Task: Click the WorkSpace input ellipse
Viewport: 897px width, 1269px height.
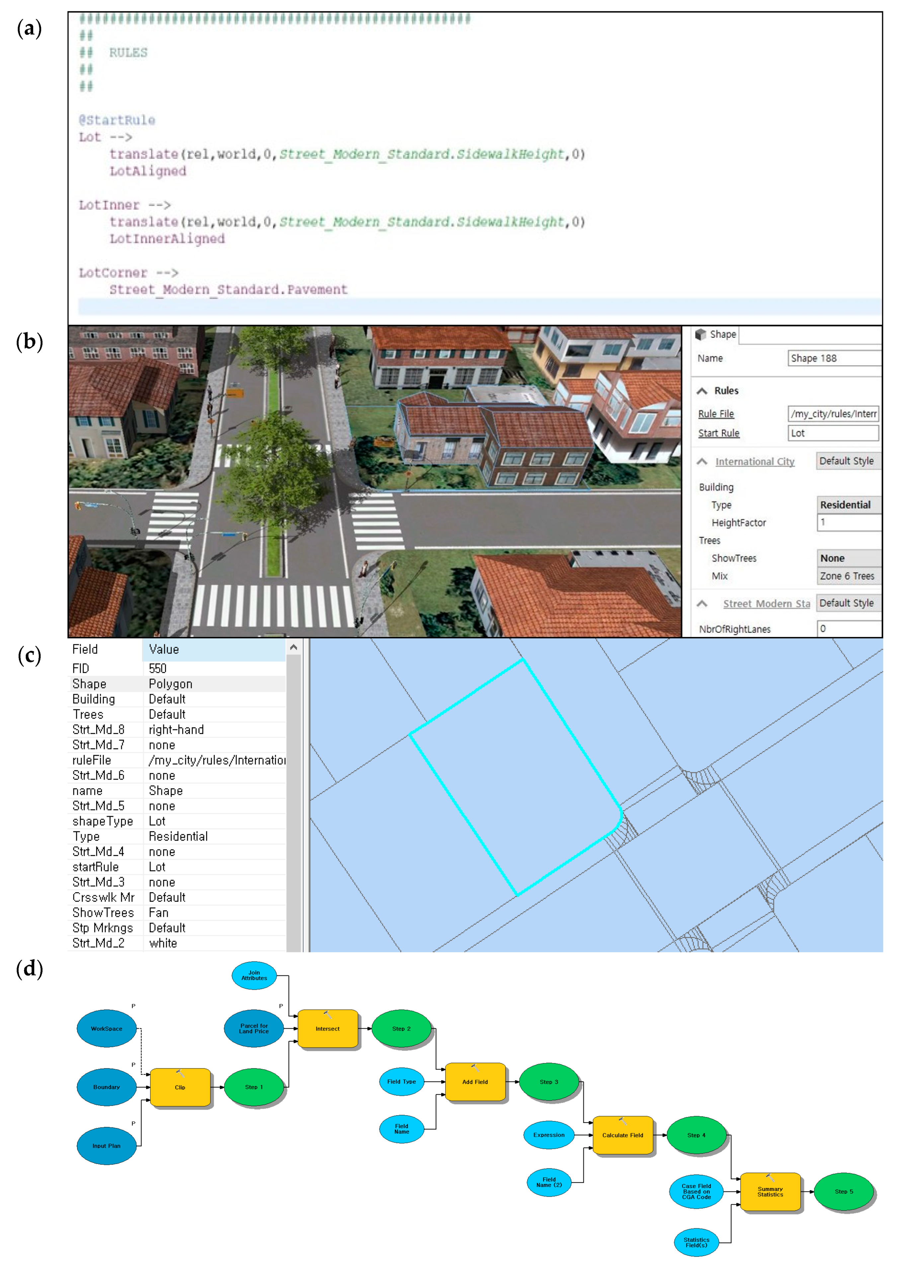Action: coord(107,1029)
